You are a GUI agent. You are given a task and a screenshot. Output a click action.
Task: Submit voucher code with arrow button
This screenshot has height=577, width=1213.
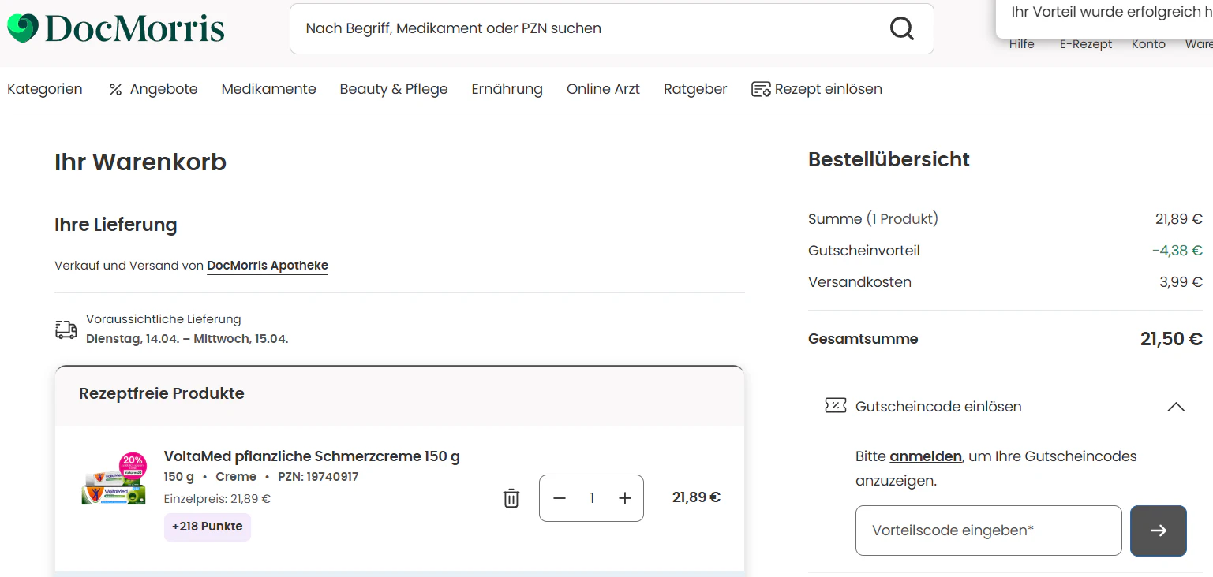pyautogui.click(x=1158, y=530)
